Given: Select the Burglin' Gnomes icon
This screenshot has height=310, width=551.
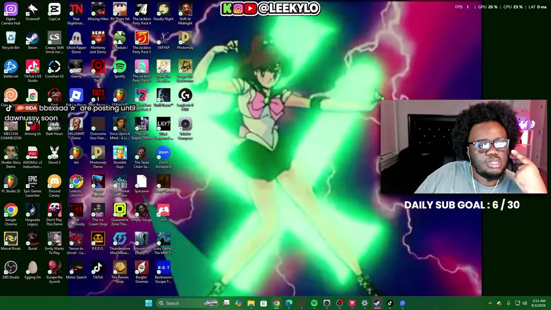Looking at the screenshot, I should [x=142, y=272].
